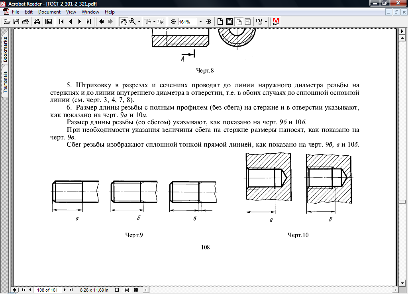Decrease zoom with the minus button

(173, 22)
